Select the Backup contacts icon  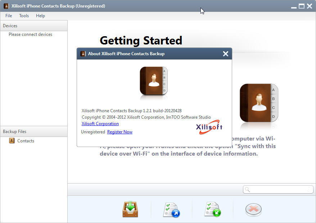click(130, 209)
